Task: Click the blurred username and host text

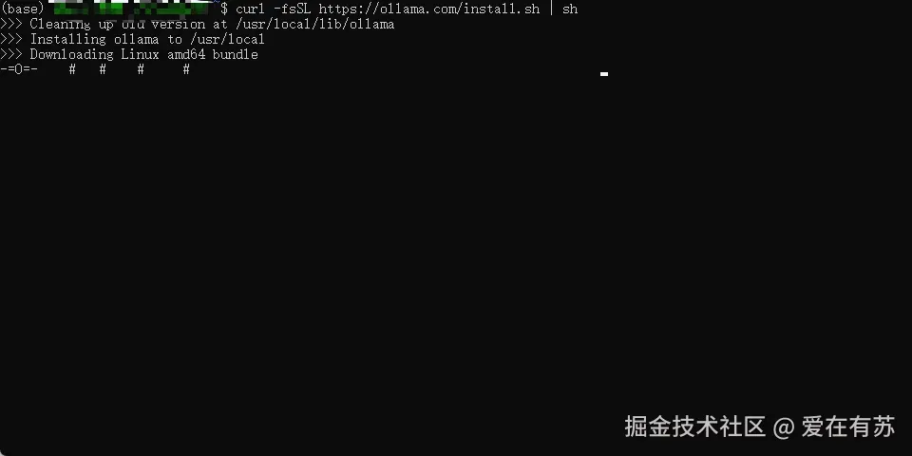Action: click(x=133, y=9)
